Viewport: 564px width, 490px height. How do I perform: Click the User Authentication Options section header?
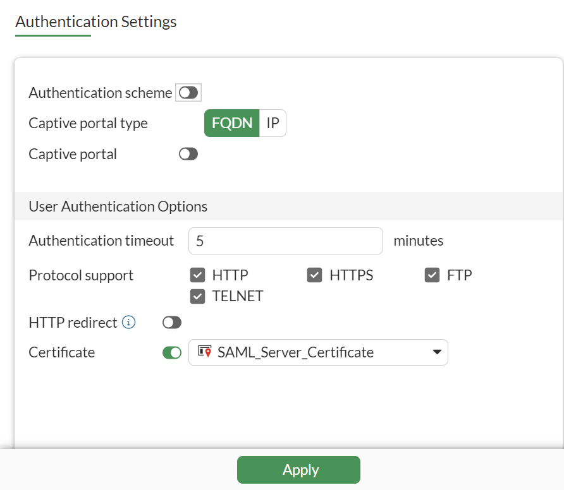click(x=118, y=206)
